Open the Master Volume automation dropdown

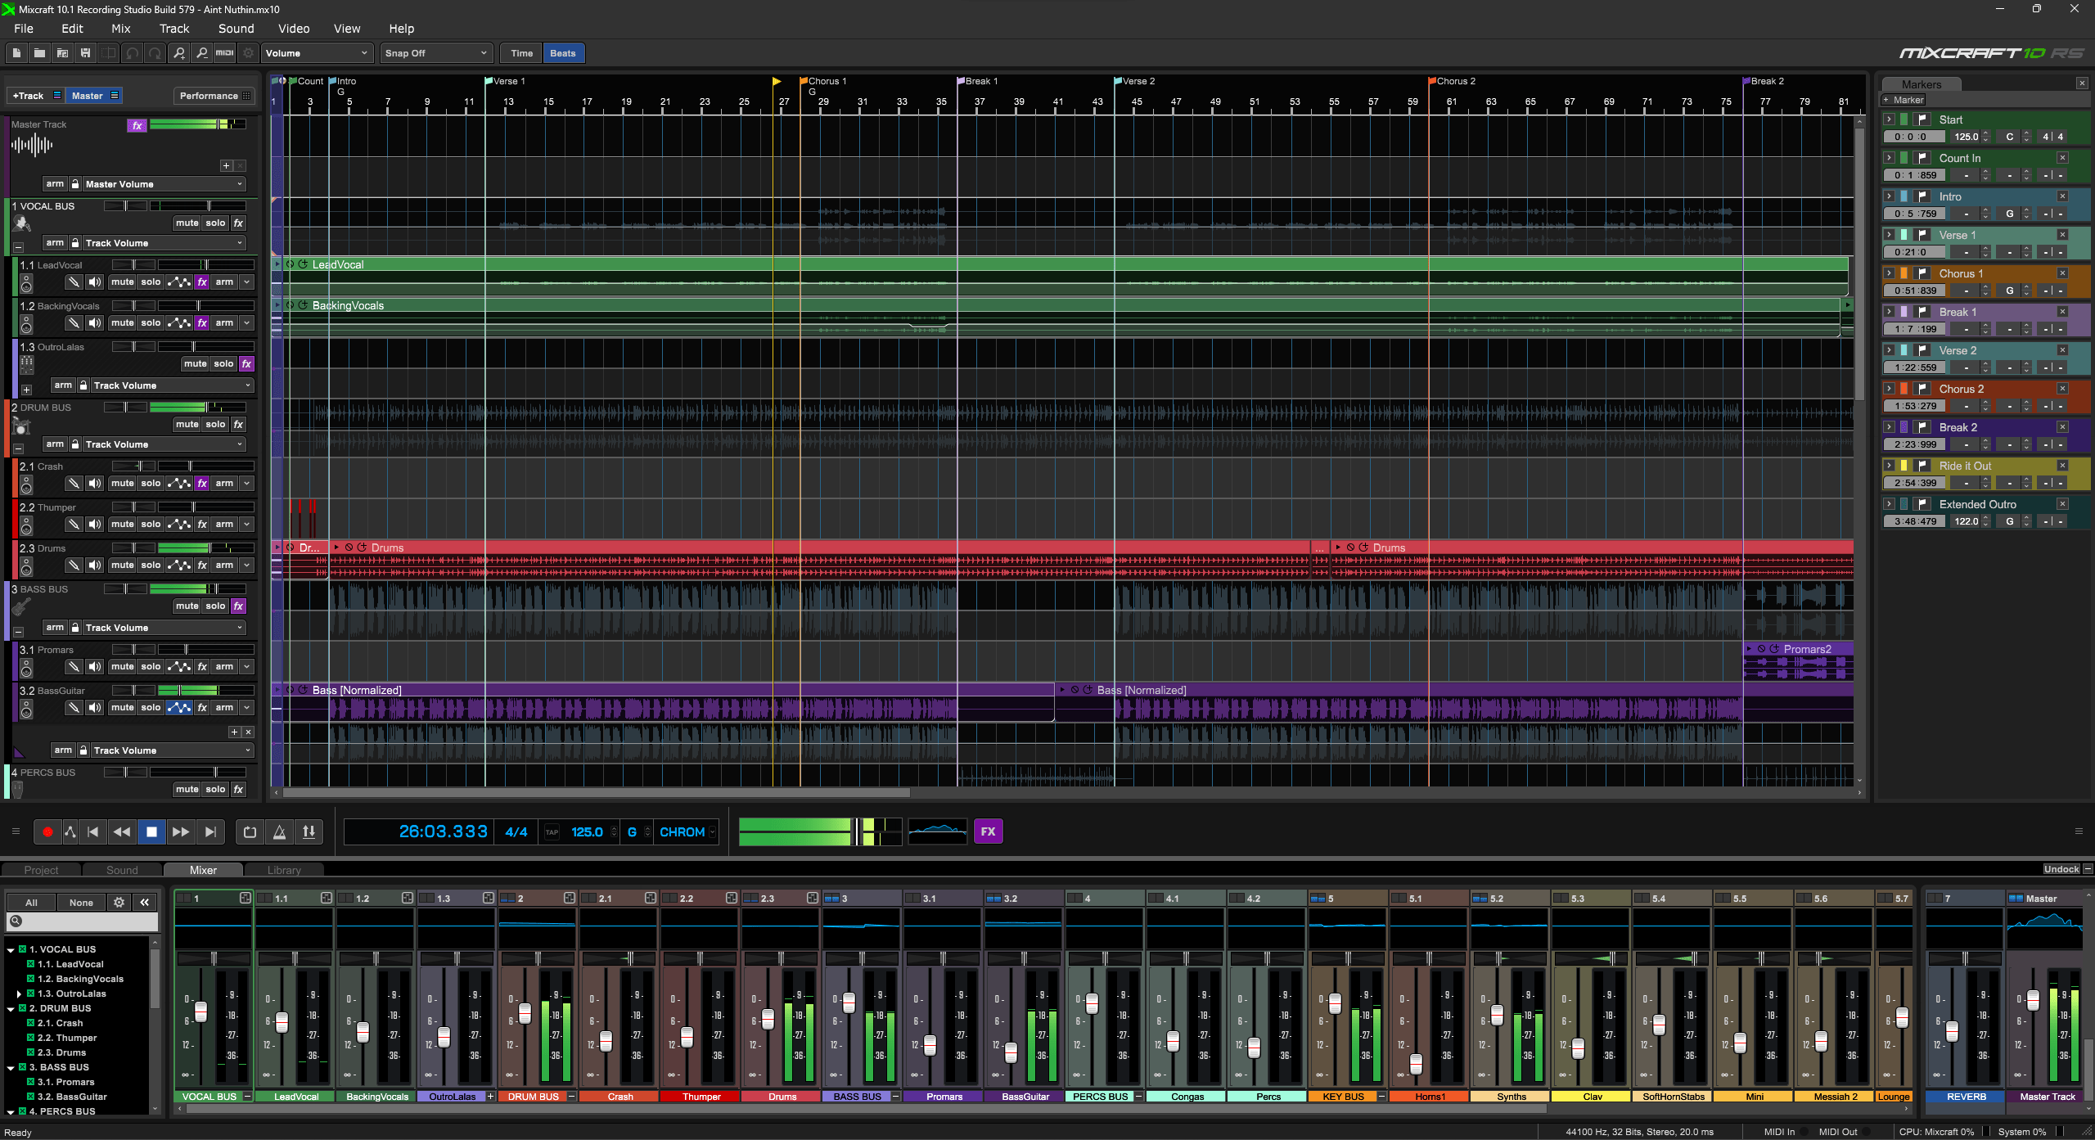point(163,184)
